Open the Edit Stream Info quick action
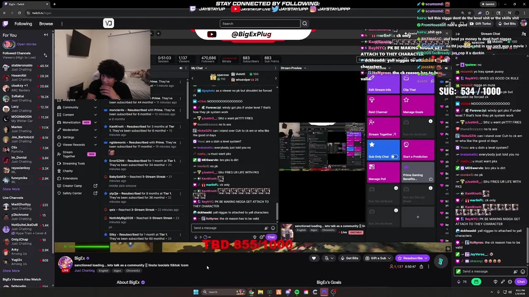The height and width of the screenshot is (297, 529). [x=383, y=84]
